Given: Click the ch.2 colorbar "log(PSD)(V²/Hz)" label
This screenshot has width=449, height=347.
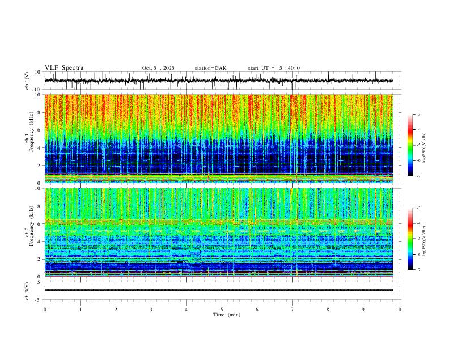Looking at the screenshot, I should tap(425, 242).
